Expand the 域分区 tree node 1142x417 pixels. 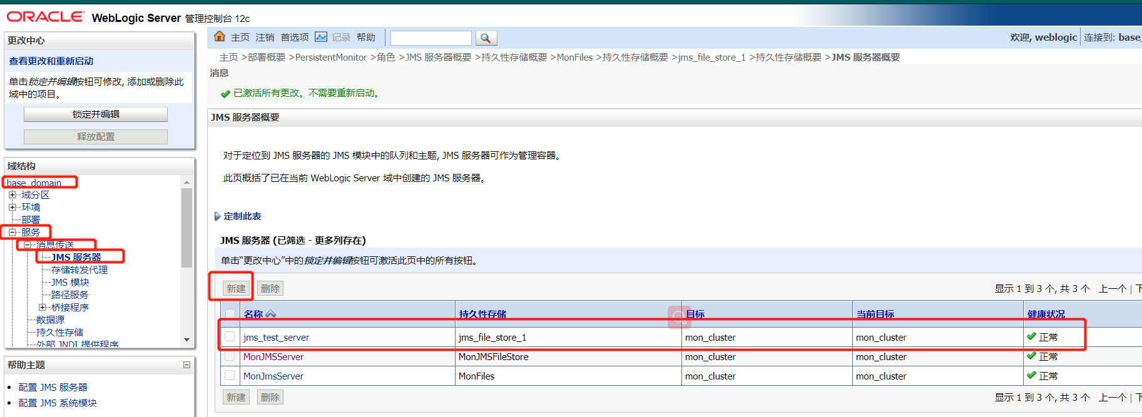(x=12, y=195)
